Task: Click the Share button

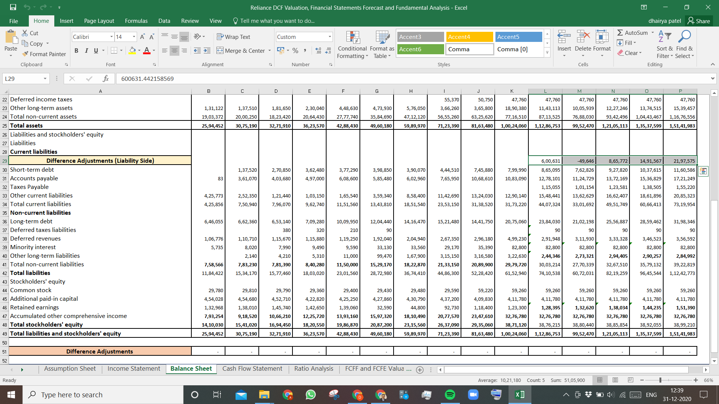Action: (x=699, y=21)
